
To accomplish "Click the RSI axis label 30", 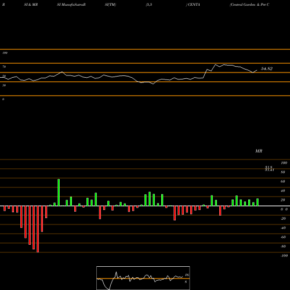I will [4, 85].
